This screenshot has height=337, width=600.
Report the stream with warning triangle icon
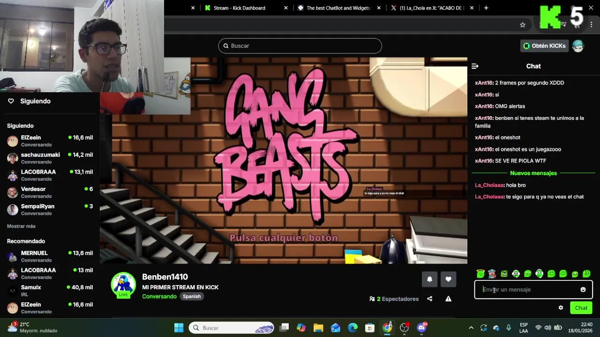pyautogui.click(x=449, y=299)
